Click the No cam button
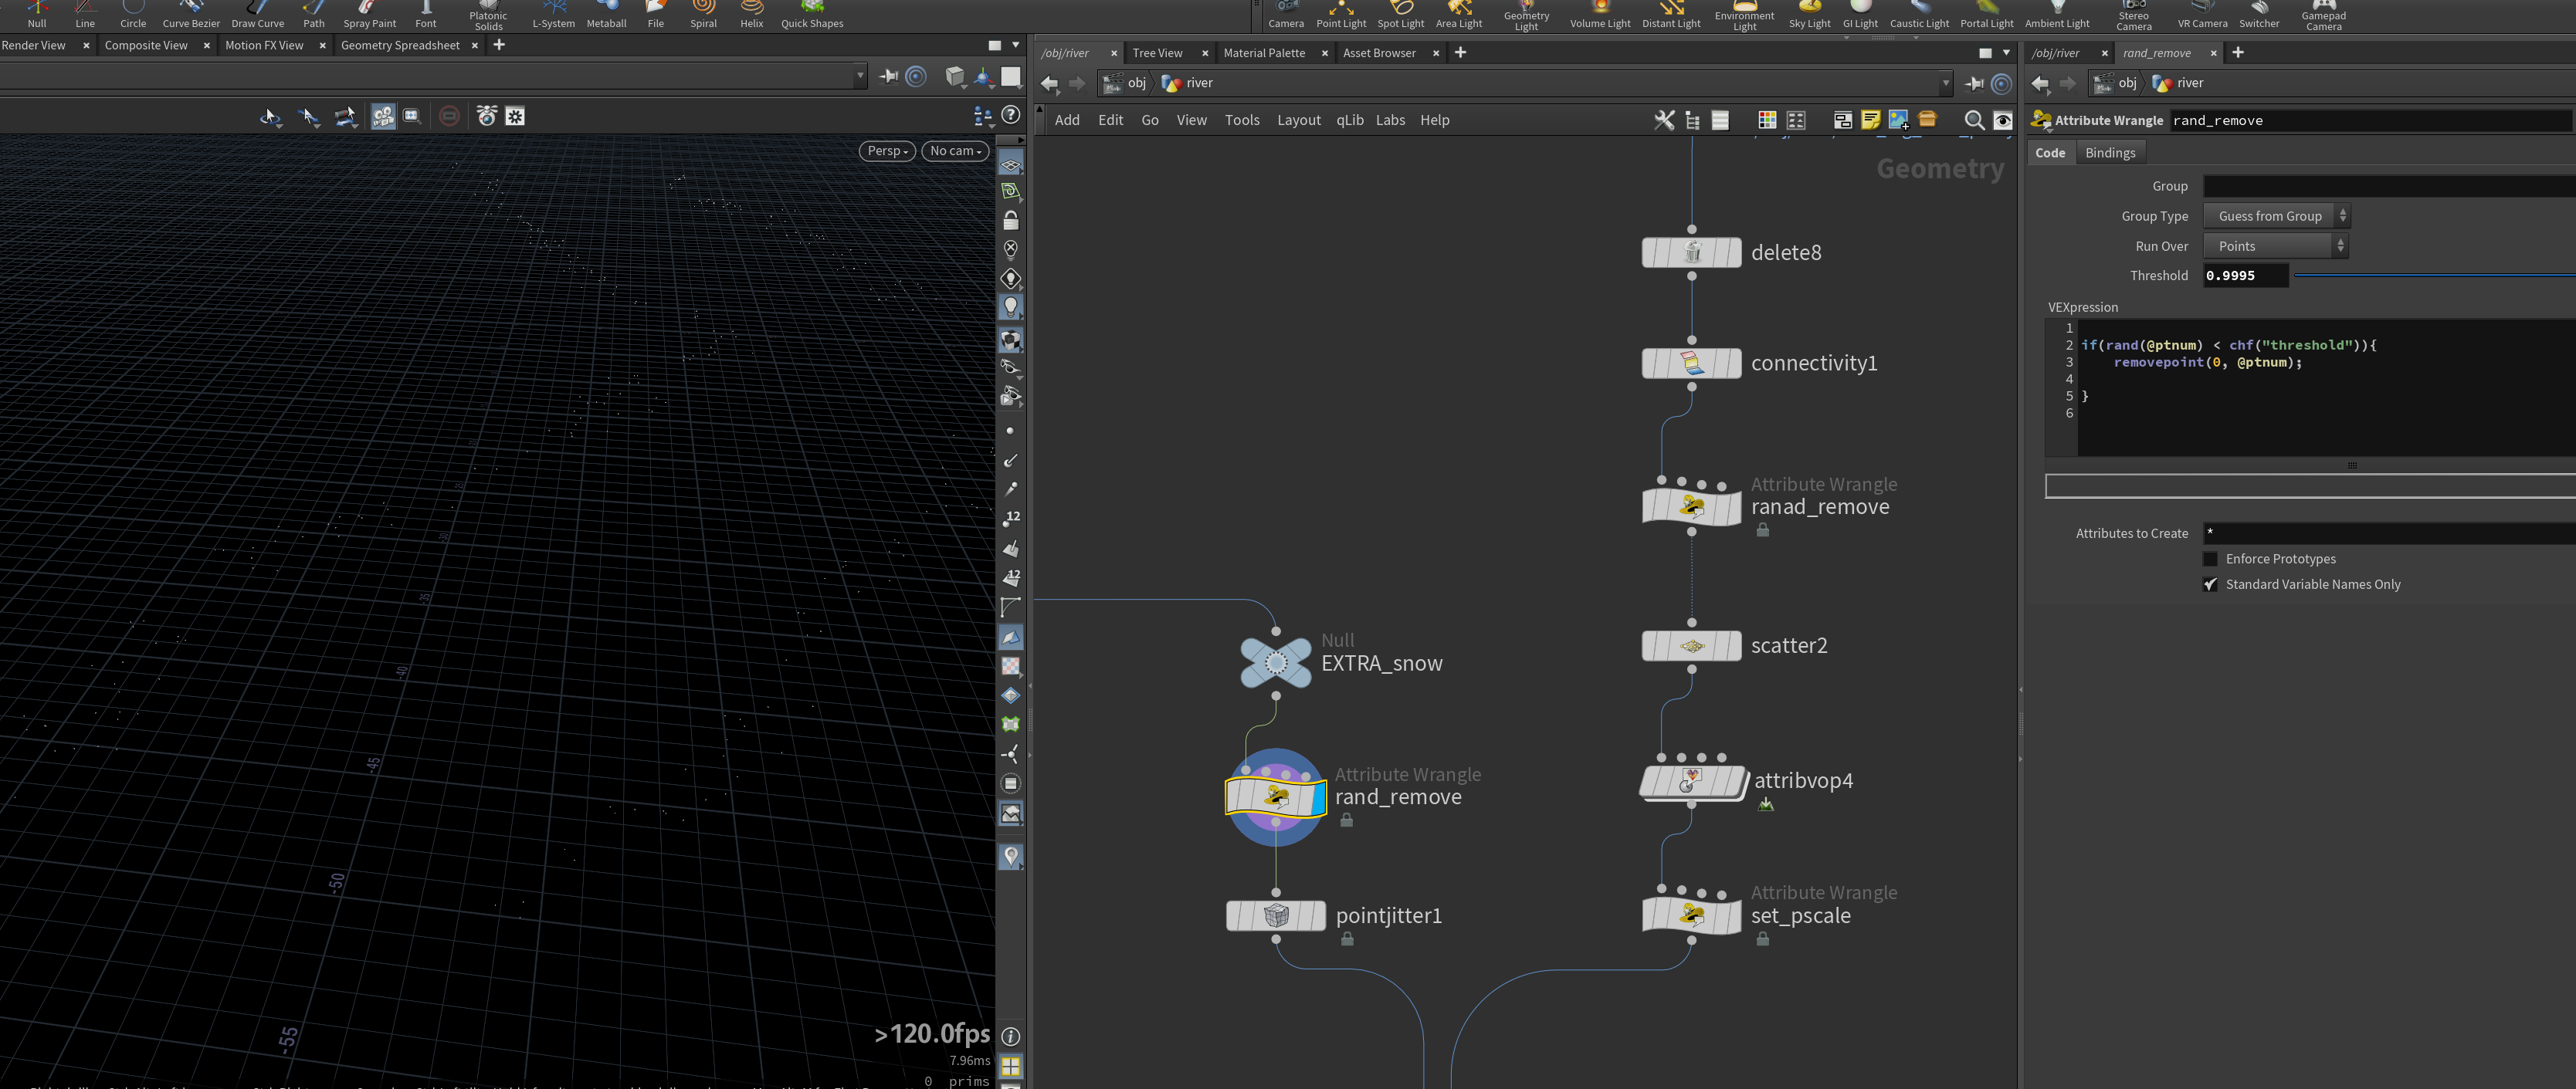 click(955, 150)
